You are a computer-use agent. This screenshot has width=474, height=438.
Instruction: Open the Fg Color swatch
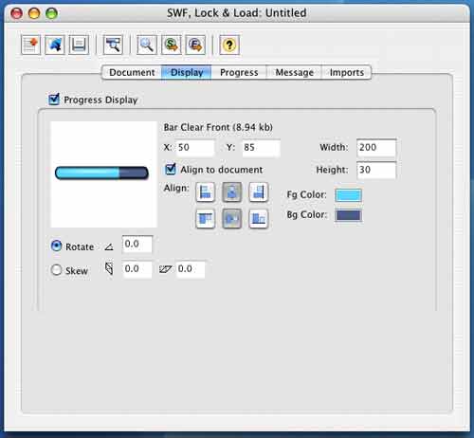pyautogui.click(x=348, y=195)
